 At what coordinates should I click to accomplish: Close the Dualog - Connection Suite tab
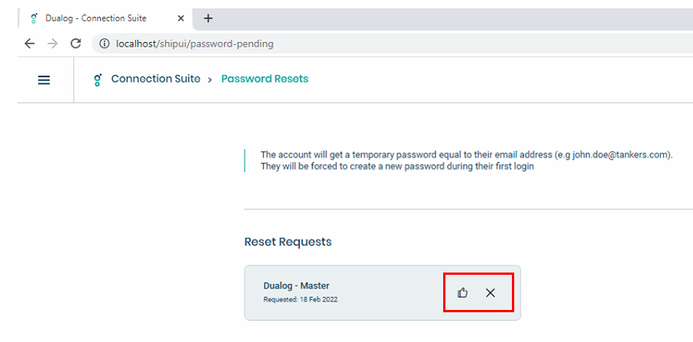(x=181, y=18)
